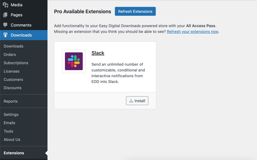Select the Extensions menu item
The width and height of the screenshot is (257, 160).
point(14,153)
